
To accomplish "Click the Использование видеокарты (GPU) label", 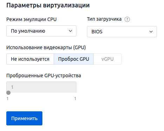I will tap(46, 47).
